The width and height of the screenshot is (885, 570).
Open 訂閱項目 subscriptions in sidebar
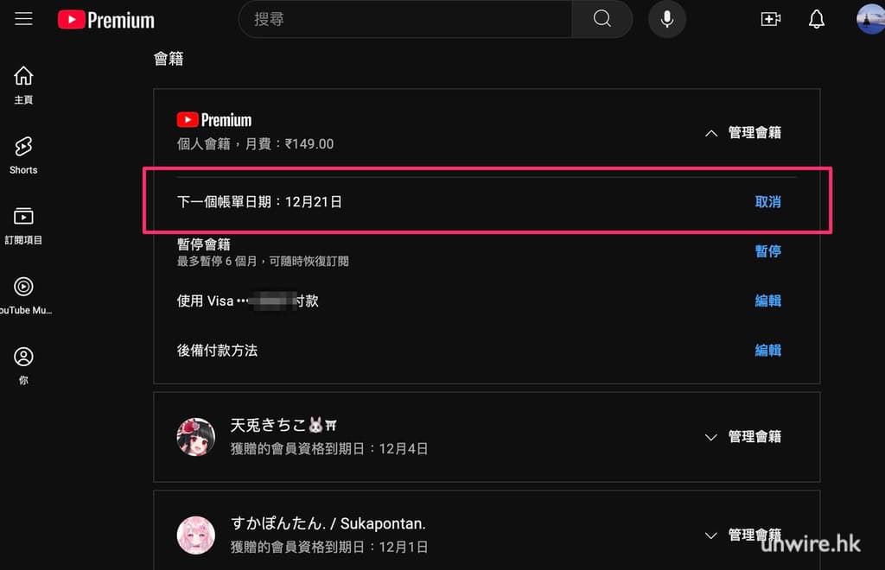[23, 225]
